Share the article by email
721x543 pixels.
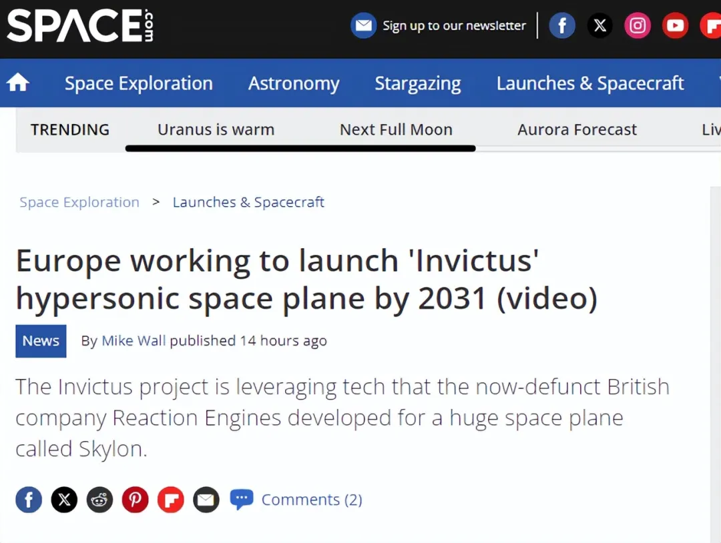click(206, 500)
